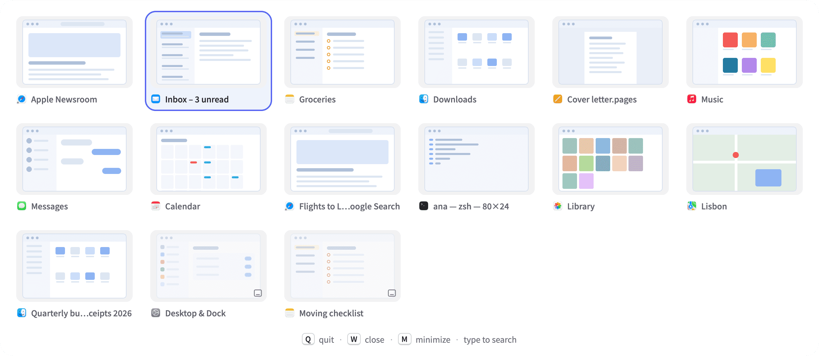Switch to the Messages window thumbnail
This screenshot has width=819, height=356.
[74, 159]
